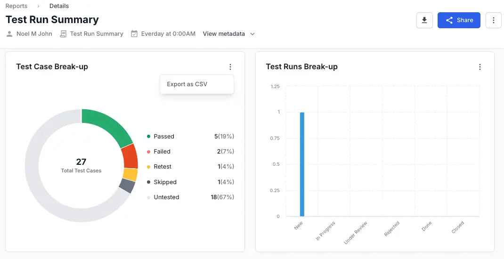
Task: Click the breadcrumb chevron after Reports
Action: (x=38, y=6)
